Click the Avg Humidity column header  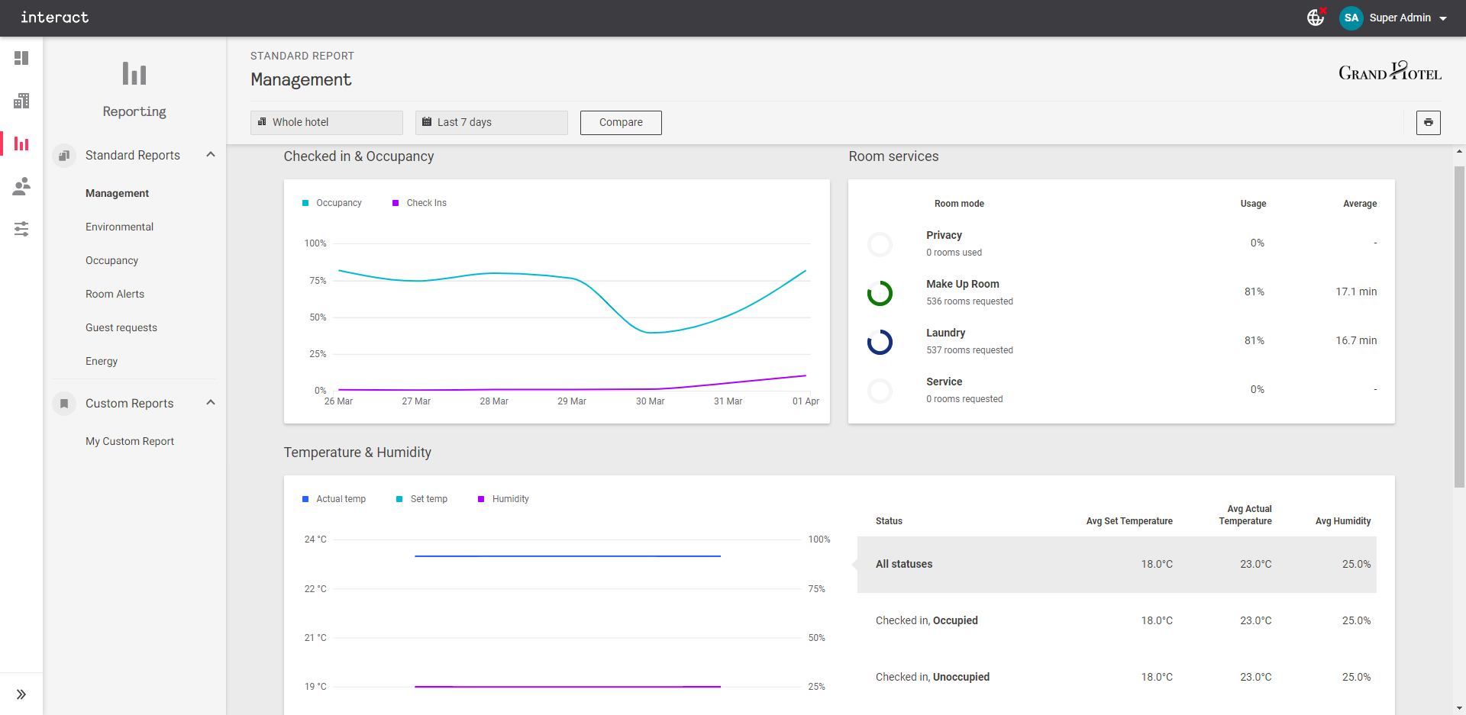click(1343, 521)
